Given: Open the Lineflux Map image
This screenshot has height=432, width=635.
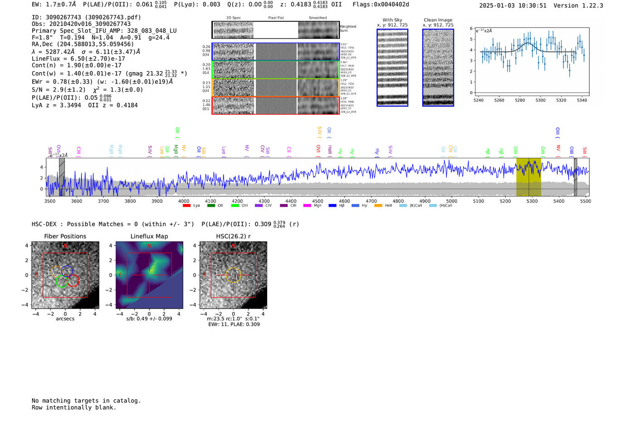Looking at the screenshot, I should 149,275.
